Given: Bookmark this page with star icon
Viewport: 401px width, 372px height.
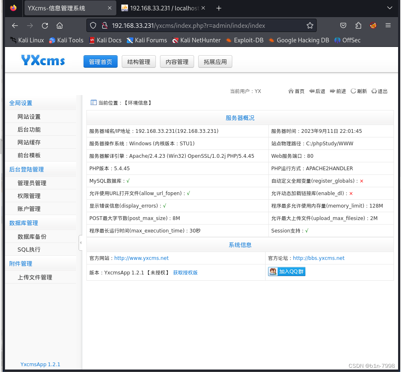Looking at the screenshot, I should click(310, 26).
